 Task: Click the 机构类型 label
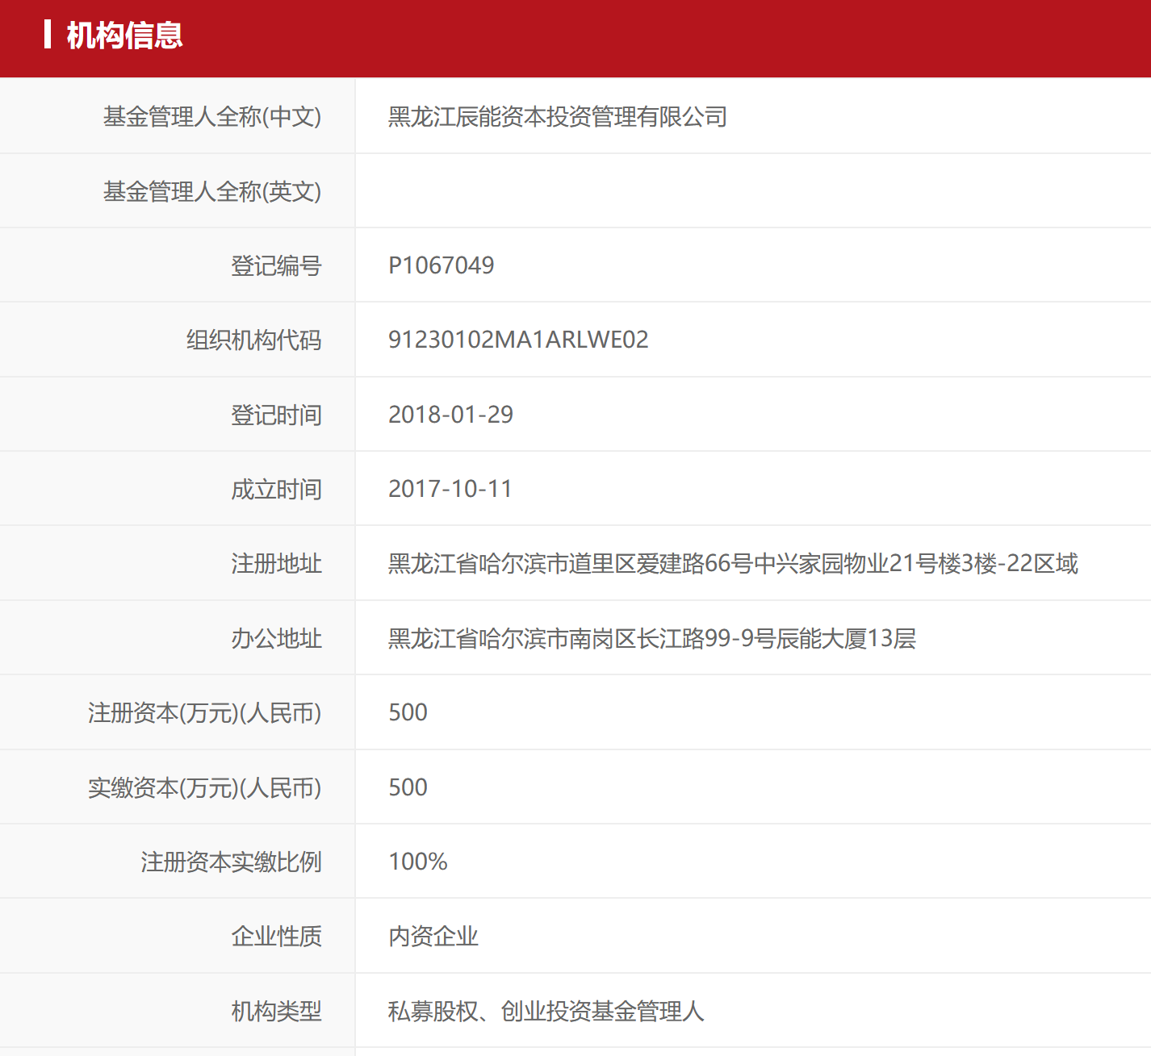276,1011
